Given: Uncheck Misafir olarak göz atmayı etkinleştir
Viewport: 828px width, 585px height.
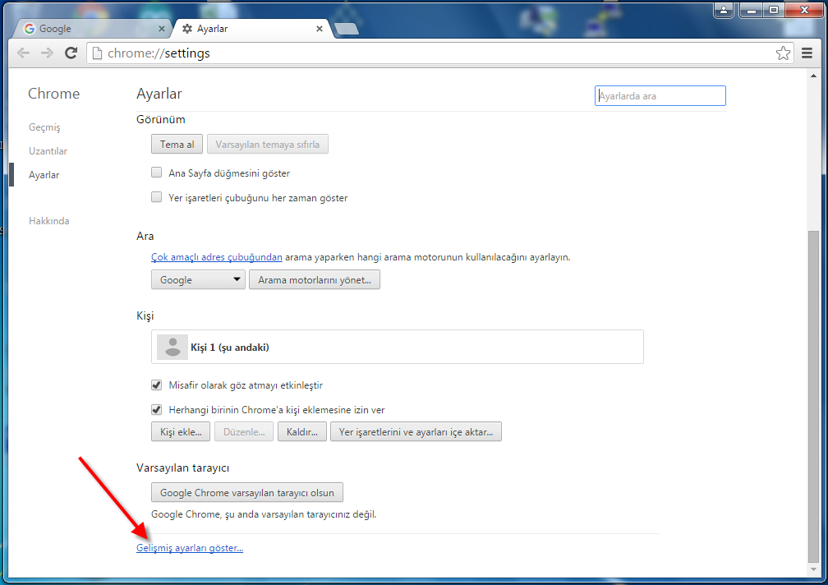Looking at the screenshot, I should point(156,385).
